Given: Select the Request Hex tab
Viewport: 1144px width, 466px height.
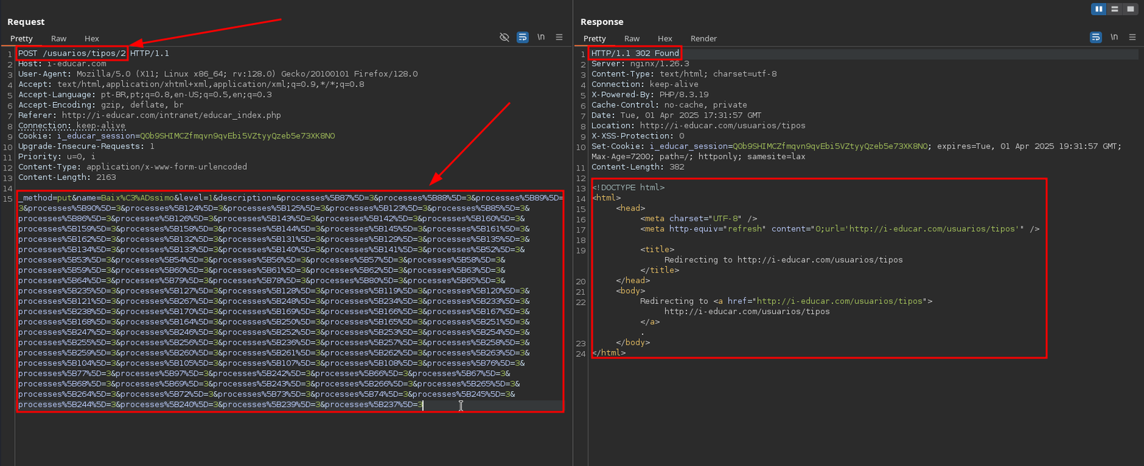Looking at the screenshot, I should [x=92, y=39].
